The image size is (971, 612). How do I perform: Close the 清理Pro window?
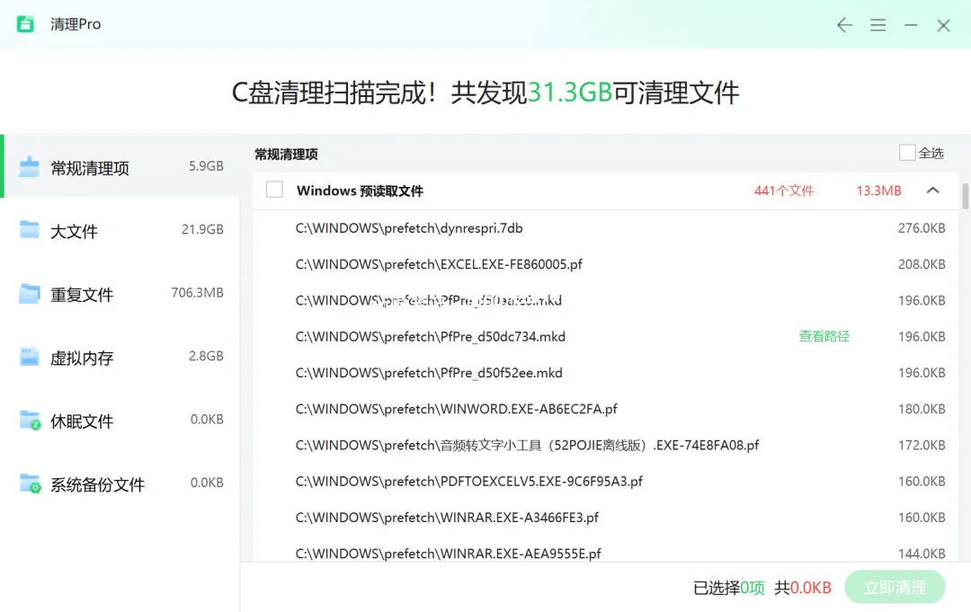[x=943, y=25]
